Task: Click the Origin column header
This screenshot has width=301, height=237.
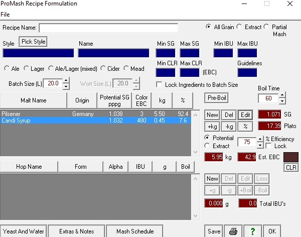Action: click(x=82, y=100)
